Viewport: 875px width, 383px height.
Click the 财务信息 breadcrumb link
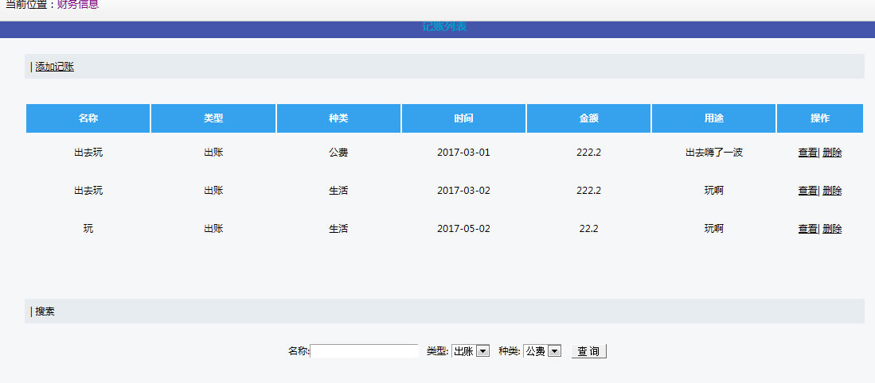pos(78,5)
